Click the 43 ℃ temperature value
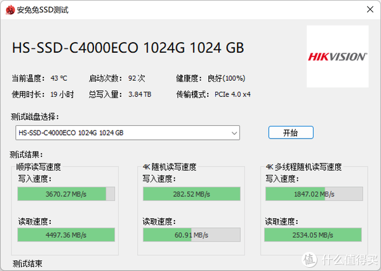This screenshot has width=381, height=271. click(59, 78)
